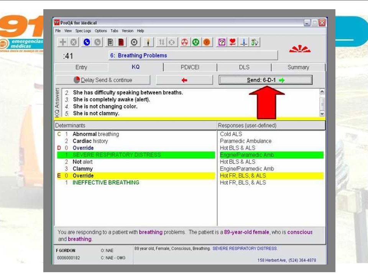
Task: Click the 6: Breathing Problems protocol field
Action: click(x=193, y=55)
